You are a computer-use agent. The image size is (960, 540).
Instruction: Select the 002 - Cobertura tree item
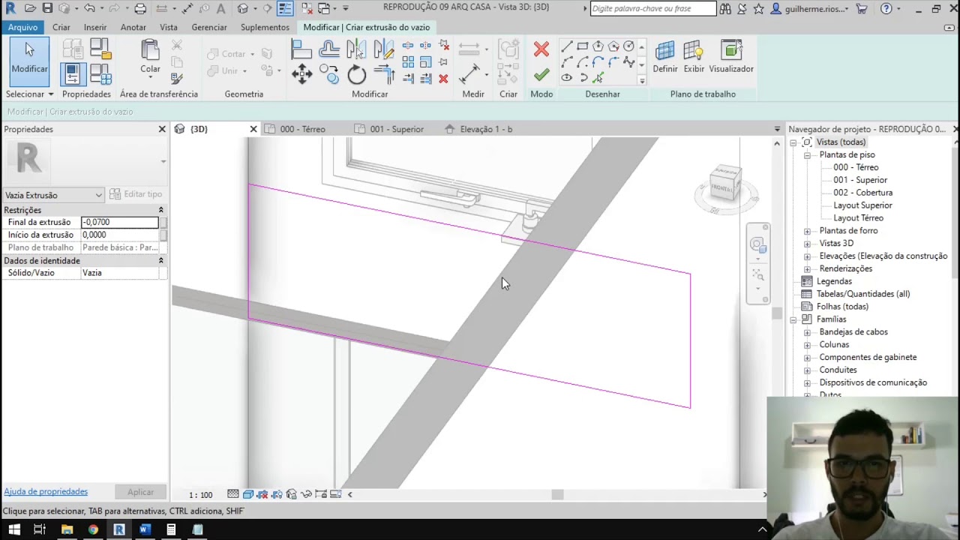coord(862,193)
